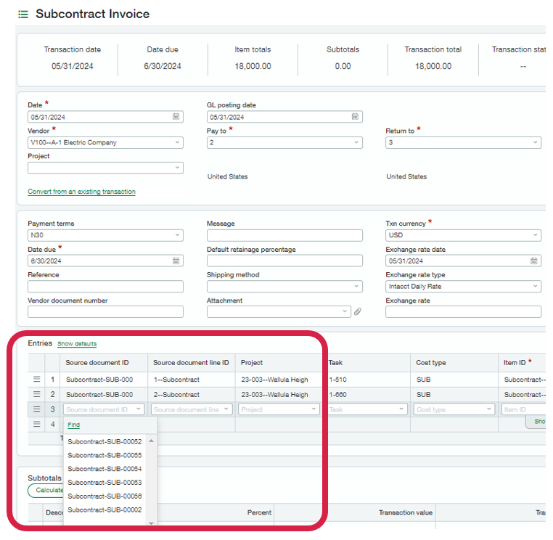Click row 1 Source document ID cell
The height and width of the screenshot is (540, 553).
[x=104, y=380]
